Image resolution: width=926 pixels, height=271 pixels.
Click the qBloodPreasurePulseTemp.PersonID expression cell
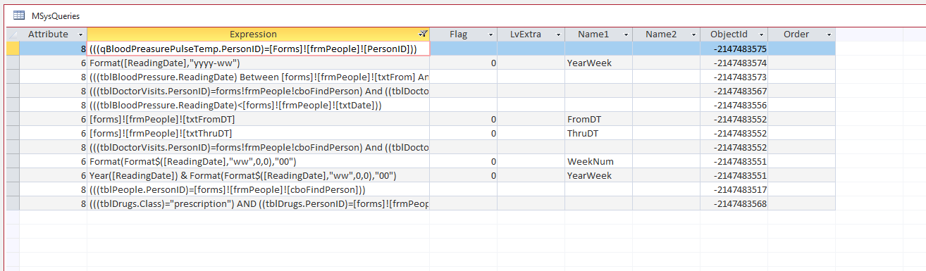coord(258,49)
